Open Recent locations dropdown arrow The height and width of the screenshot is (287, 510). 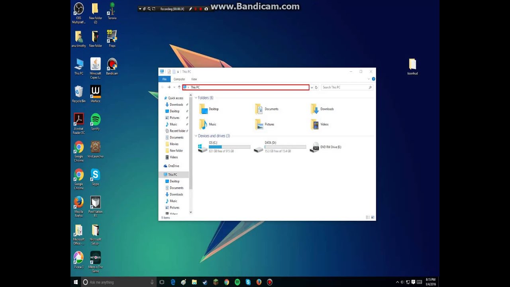(x=174, y=87)
